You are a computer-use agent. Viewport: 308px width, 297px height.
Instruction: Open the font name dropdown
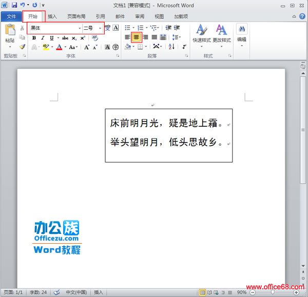coord(80,28)
